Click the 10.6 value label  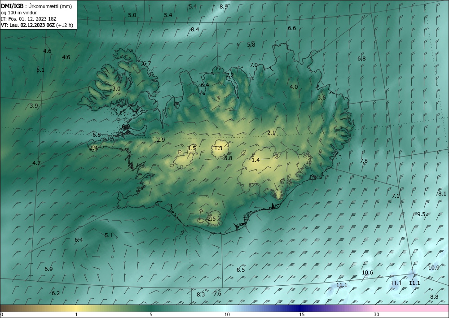[x=367, y=273]
